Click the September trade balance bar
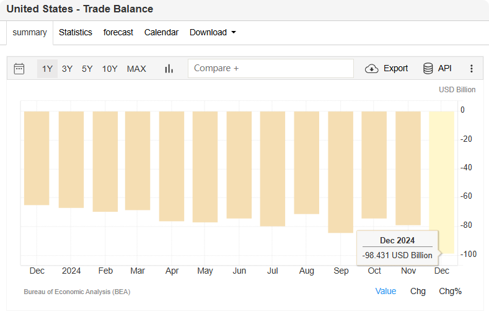Screen dimensions: 489x317 coord(340,172)
